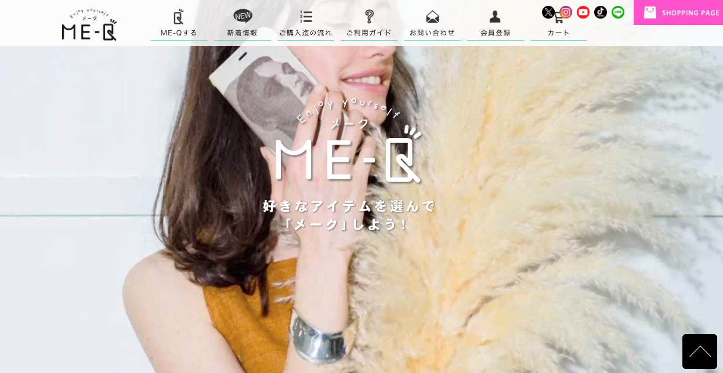Click the black scroll-to-top arrow button

coord(699,352)
